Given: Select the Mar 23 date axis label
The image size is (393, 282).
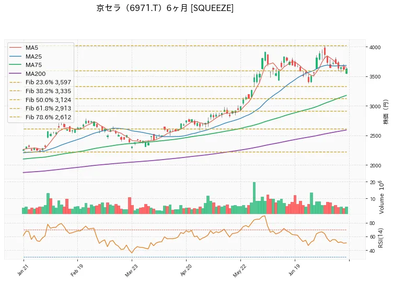Looking at the screenshot, I should tap(131, 270).
